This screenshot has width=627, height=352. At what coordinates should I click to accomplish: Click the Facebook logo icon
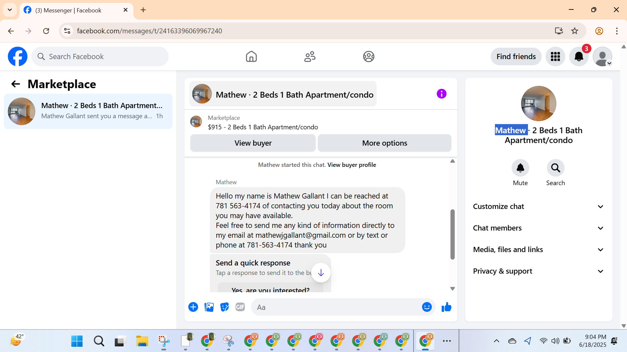[x=18, y=56]
